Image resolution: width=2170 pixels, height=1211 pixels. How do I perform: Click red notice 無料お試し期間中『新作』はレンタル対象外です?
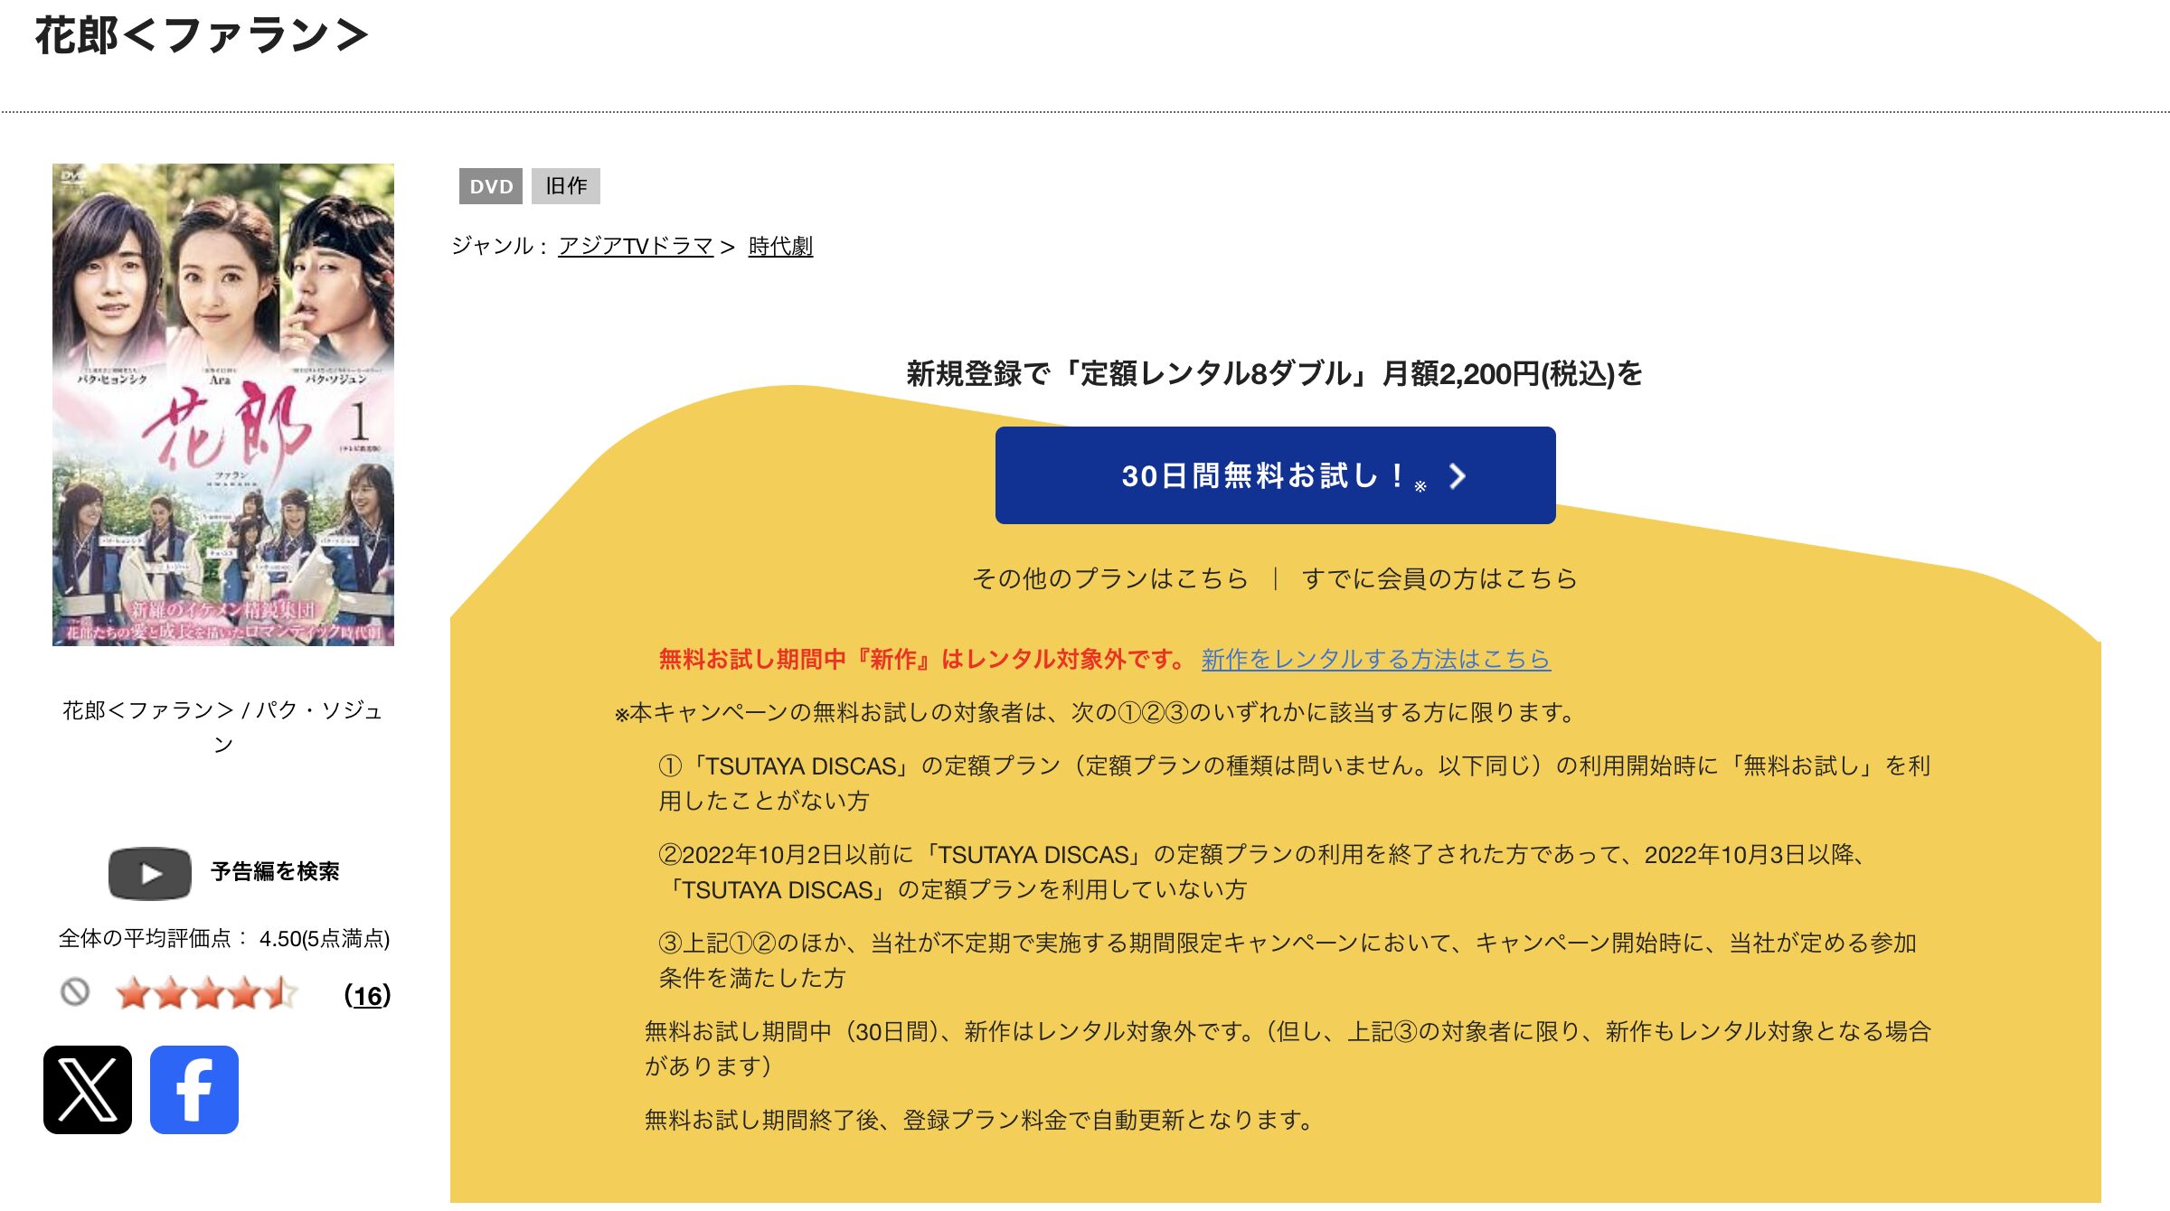[921, 660]
